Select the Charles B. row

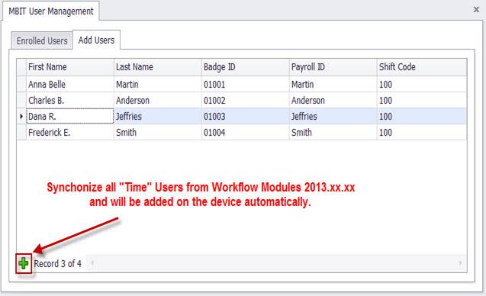[242, 101]
